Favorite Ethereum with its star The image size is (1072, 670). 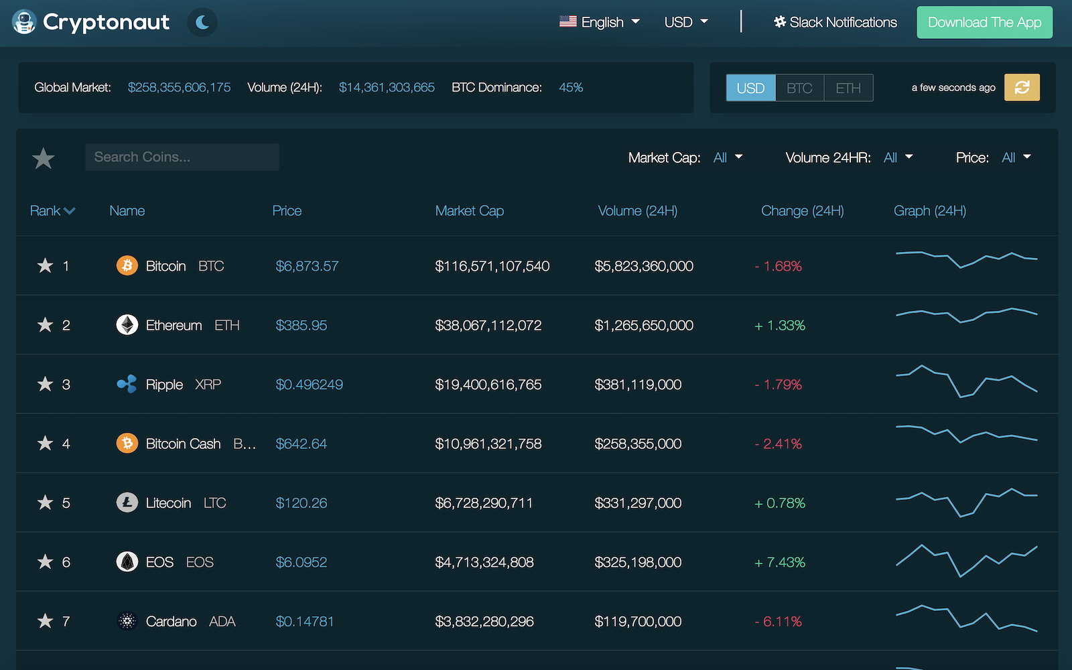click(x=45, y=324)
